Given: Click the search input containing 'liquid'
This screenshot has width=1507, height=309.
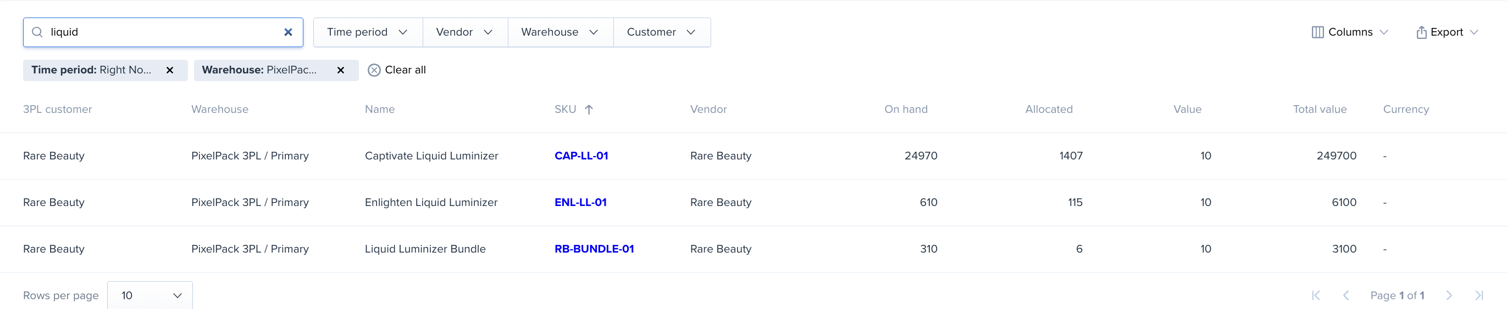Looking at the screenshot, I should point(163,32).
